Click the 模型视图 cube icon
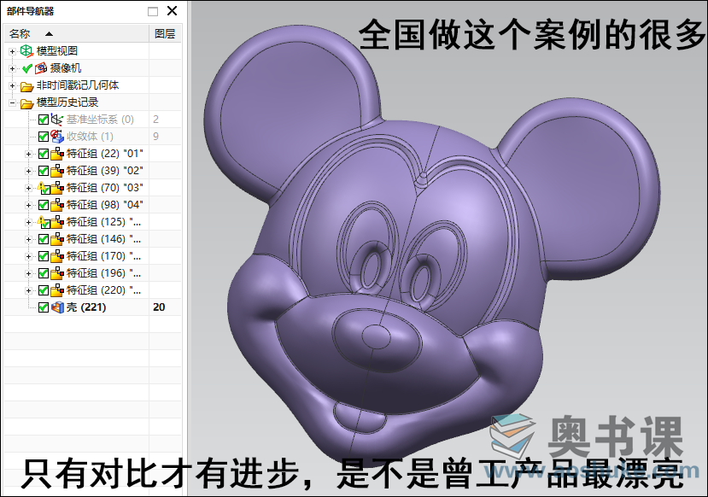This screenshot has width=708, height=497. (26, 51)
